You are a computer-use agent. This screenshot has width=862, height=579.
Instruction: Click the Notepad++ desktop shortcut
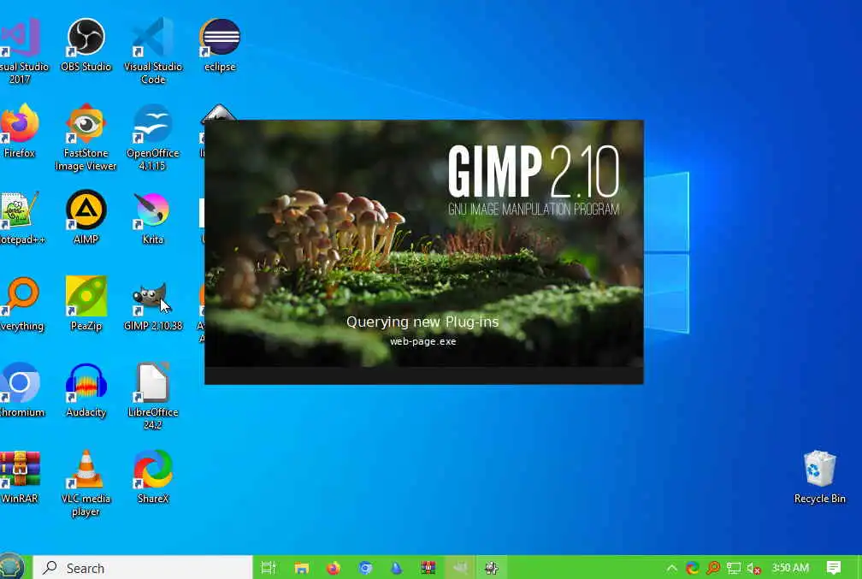(x=21, y=218)
